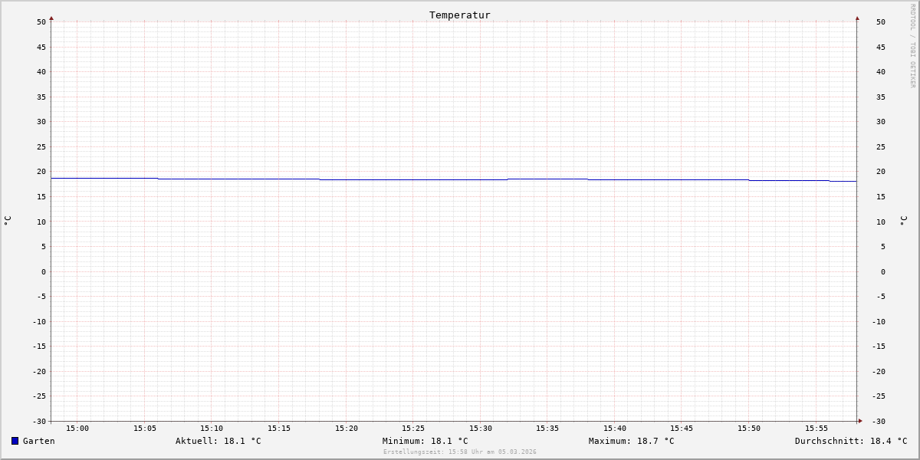This screenshot has height=460, width=920.
Task: Click the Aktuell: 18.1 °C value
Action: click(x=219, y=441)
